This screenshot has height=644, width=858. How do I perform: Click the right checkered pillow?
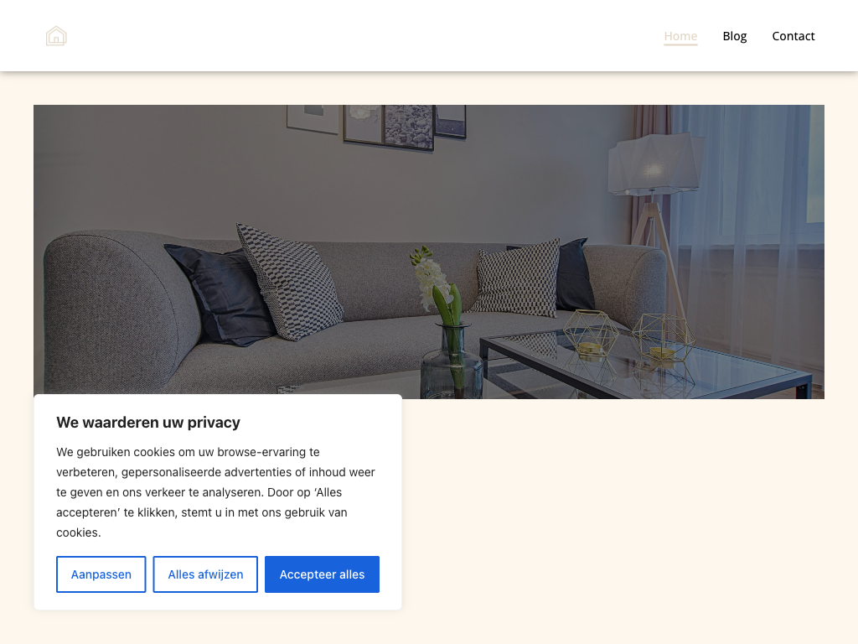(517, 279)
